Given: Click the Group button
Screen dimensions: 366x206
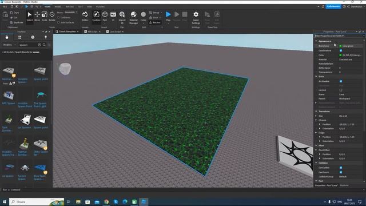Looking at the screenshot, I should pos(156,13).
